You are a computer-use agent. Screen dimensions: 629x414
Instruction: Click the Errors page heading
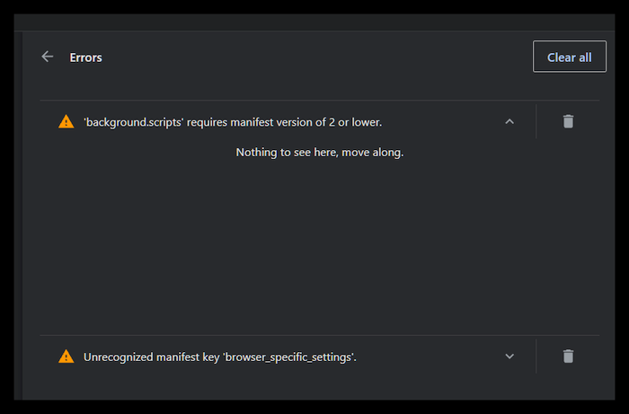[86, 57]
